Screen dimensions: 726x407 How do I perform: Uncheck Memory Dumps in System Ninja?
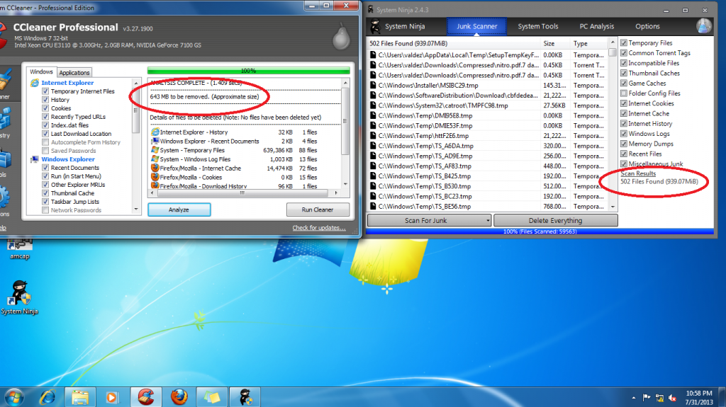[x=624, y=144]
